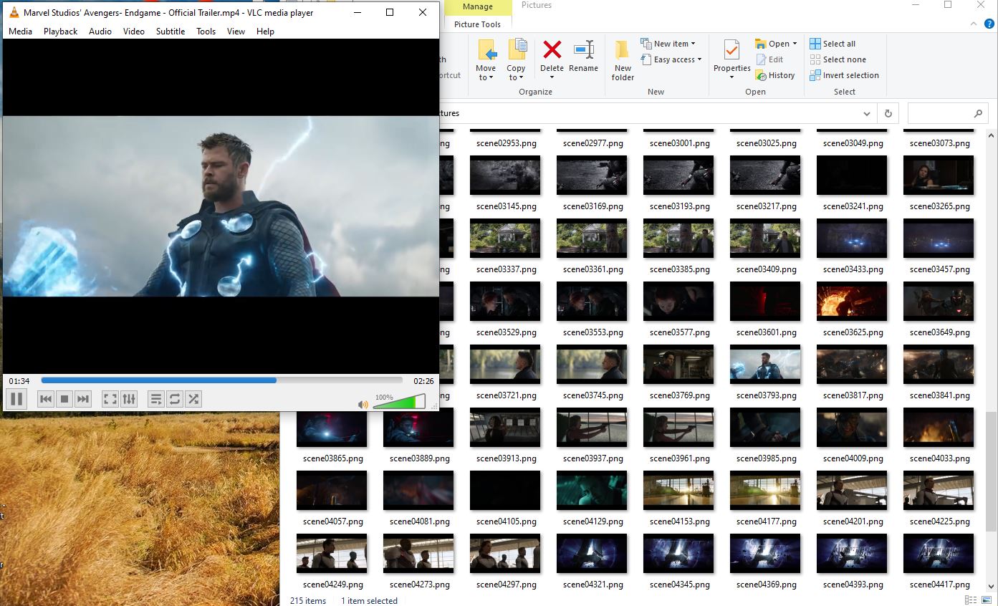This screenshot has width=998, height=606.
Task: Expand the Delete options arrow
Action: (552, 77)
